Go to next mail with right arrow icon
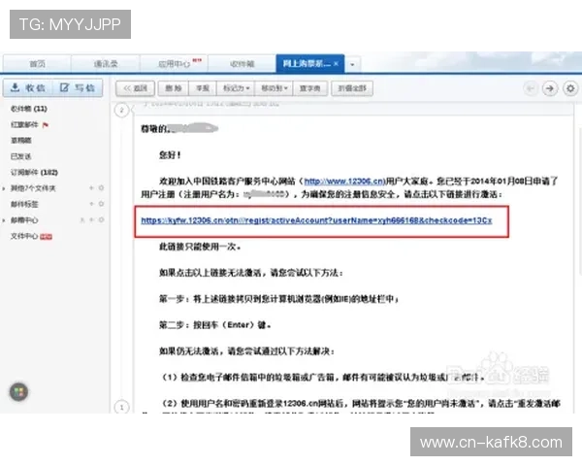The width and height of the screenshot is (582, 466). click(550, 88)
